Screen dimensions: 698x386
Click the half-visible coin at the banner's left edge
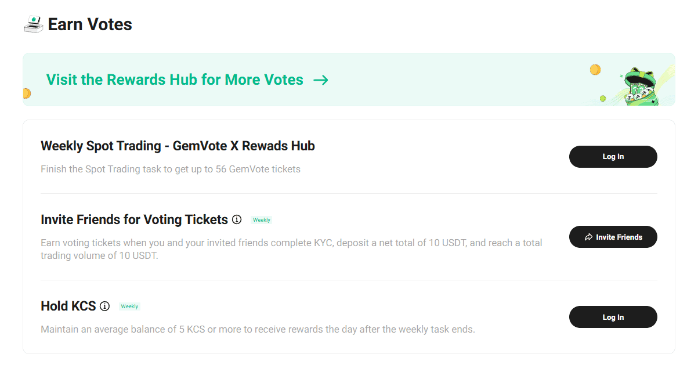coord(26,93)
